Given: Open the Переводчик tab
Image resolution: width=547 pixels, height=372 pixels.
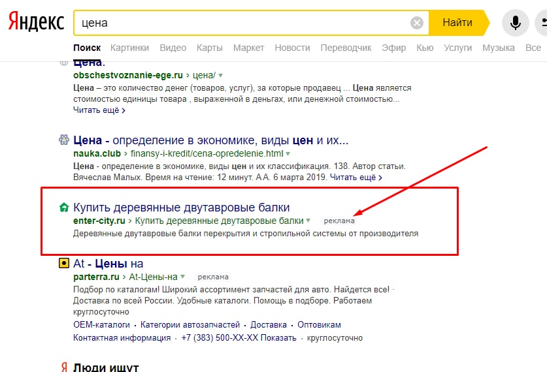Looking at the screenshot, I should click(x=345, y=48).
